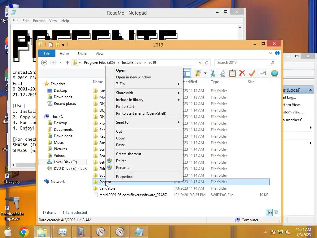The width and height of the screenshot is (317, 238).
Task: Click the search magnifier icon in Search 2019
Action: pos(272,63)
